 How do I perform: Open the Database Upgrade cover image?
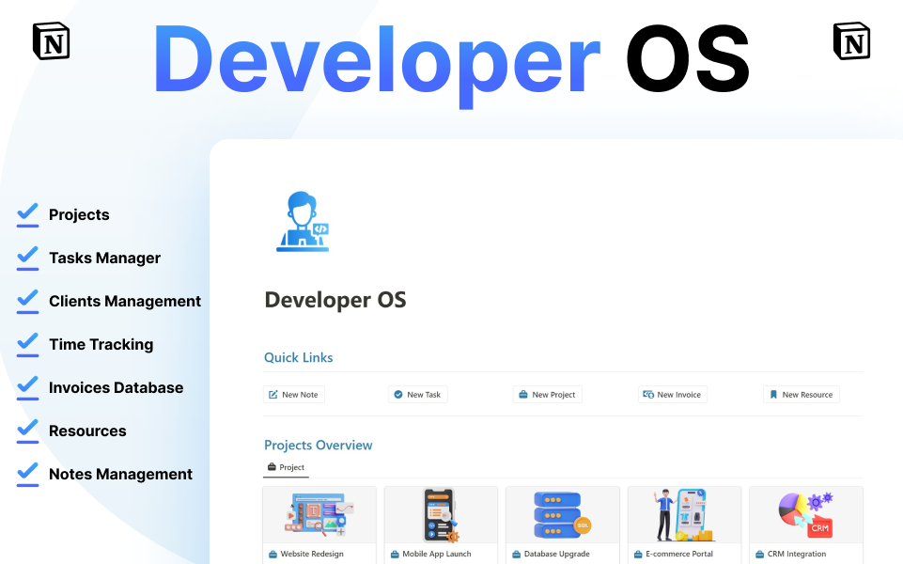[x=563, y=514]
